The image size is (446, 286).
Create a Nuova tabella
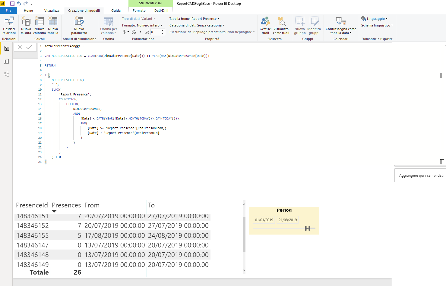coord(53,26)
